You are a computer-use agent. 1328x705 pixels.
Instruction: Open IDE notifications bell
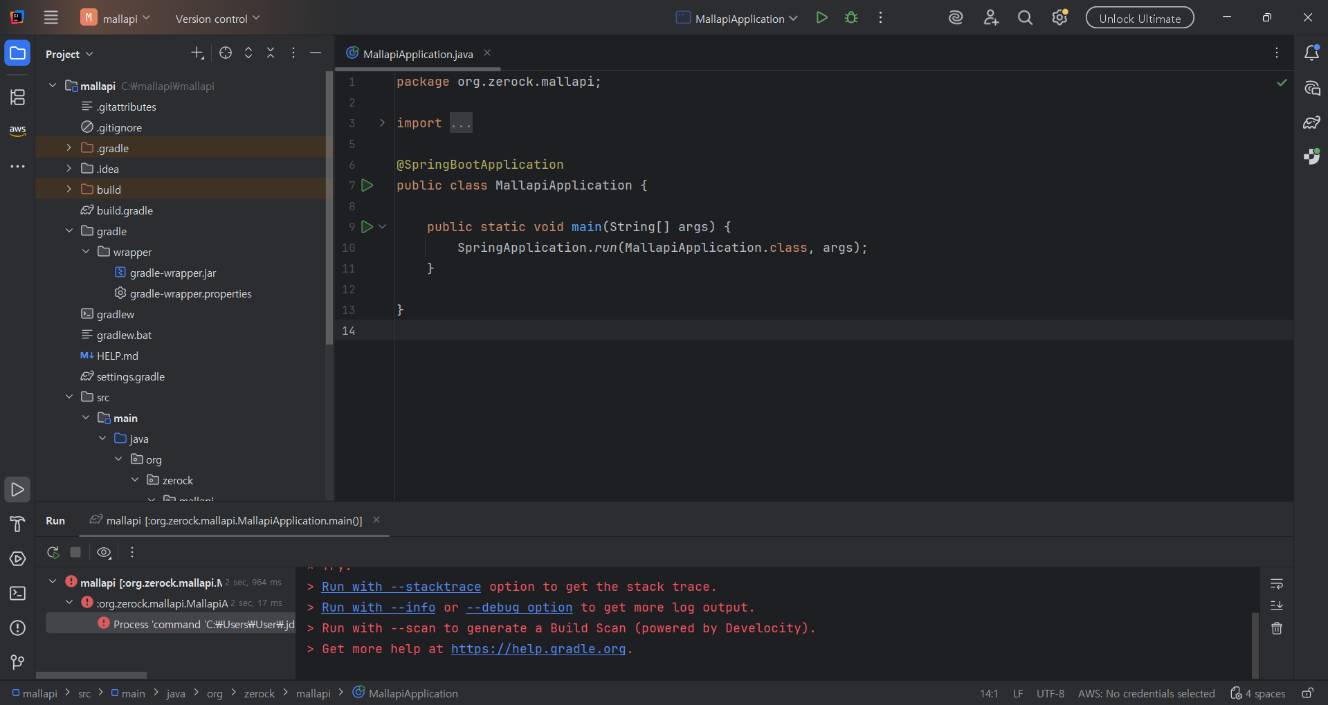[1311, 53]
